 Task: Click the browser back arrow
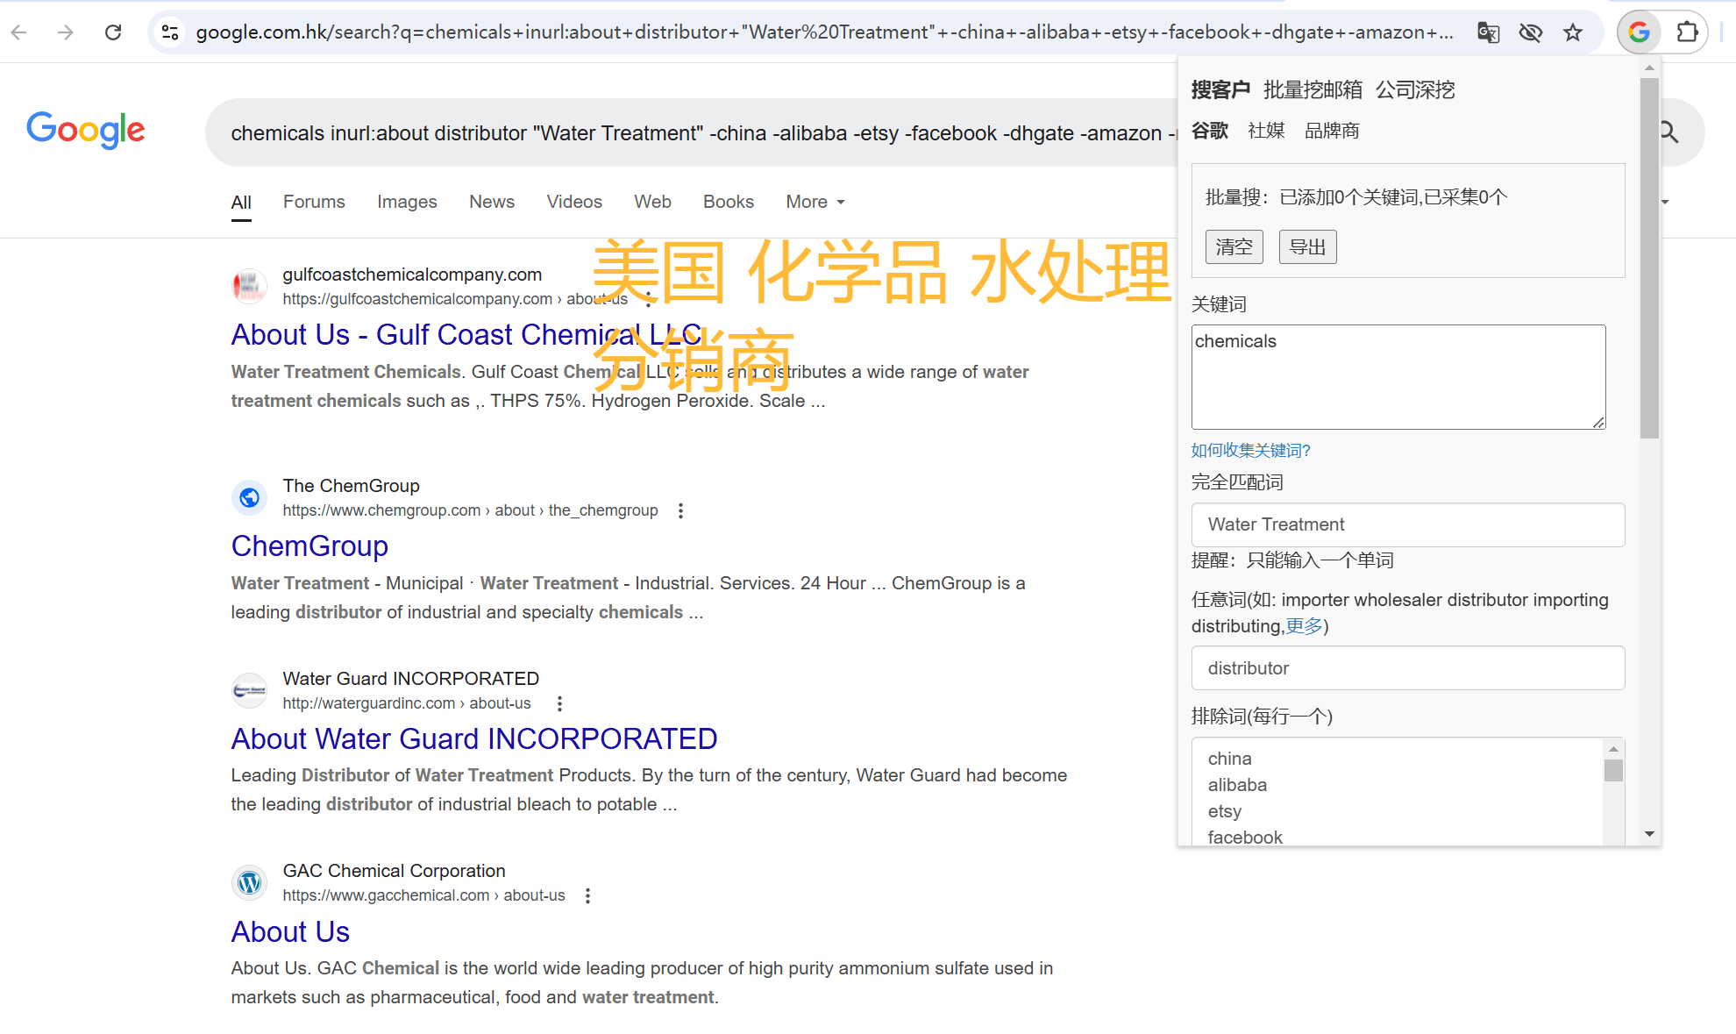tap(19, 32)
